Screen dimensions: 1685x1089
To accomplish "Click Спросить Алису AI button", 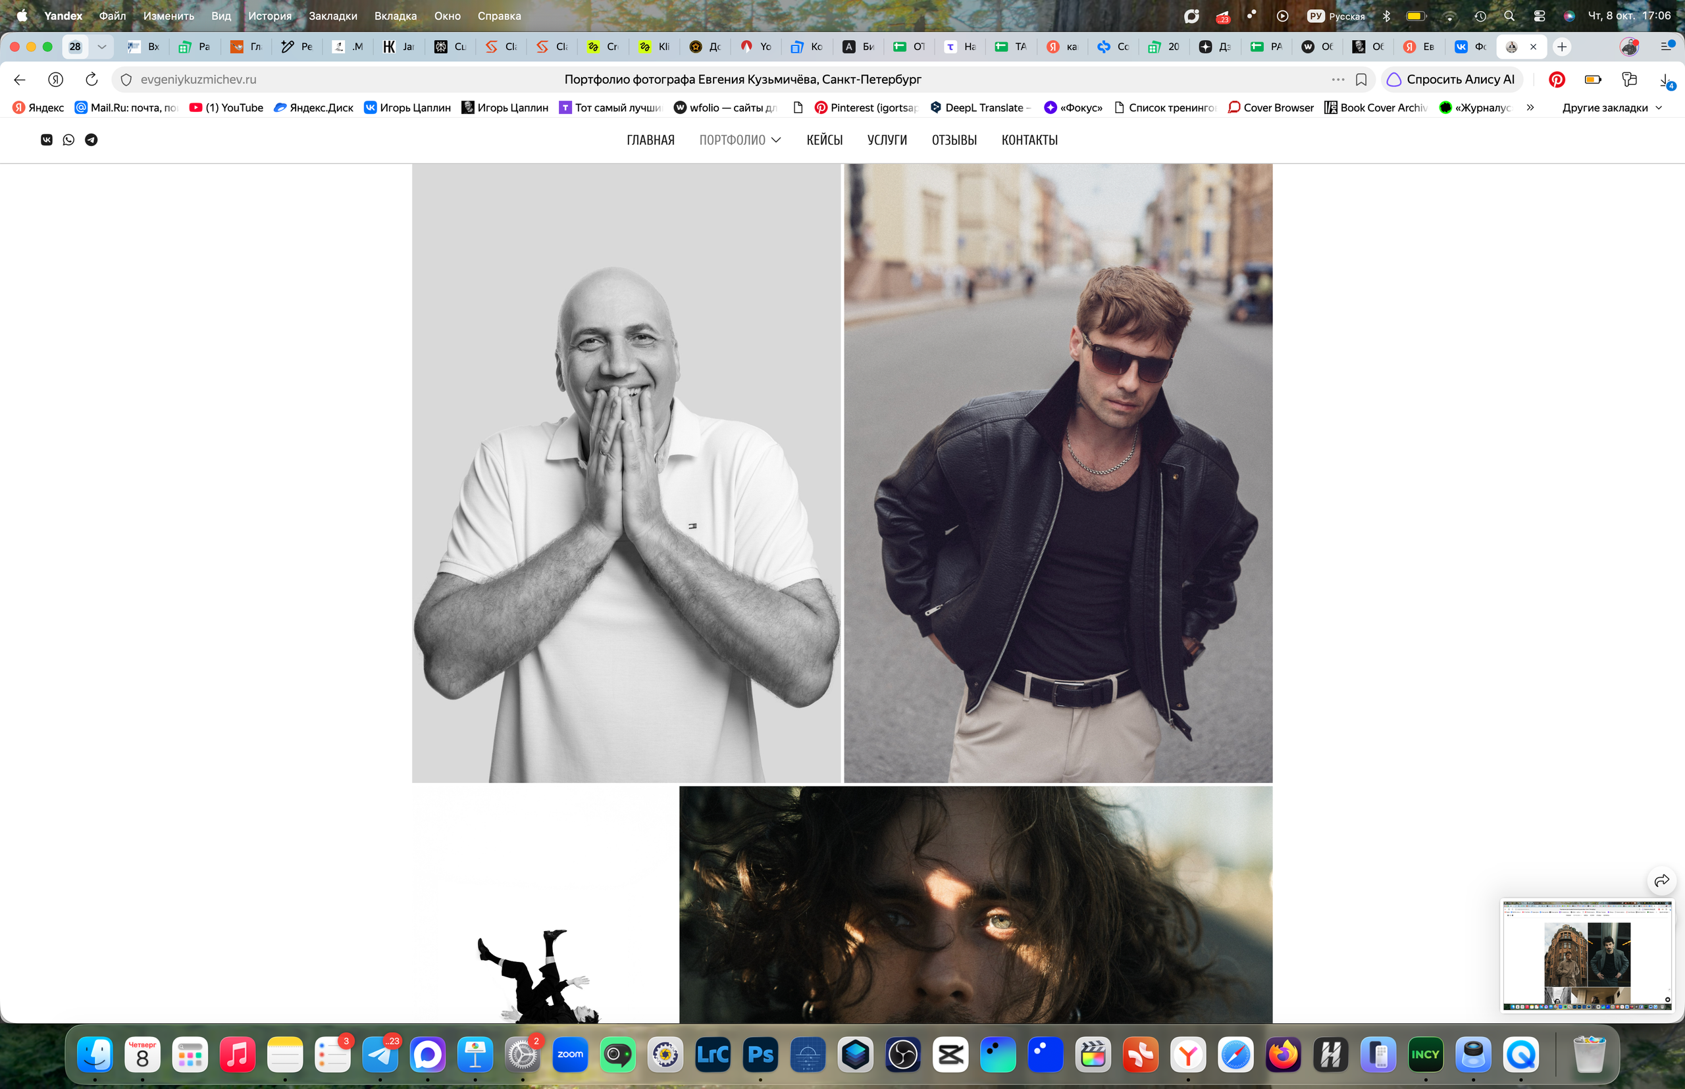I will 1451,79.
